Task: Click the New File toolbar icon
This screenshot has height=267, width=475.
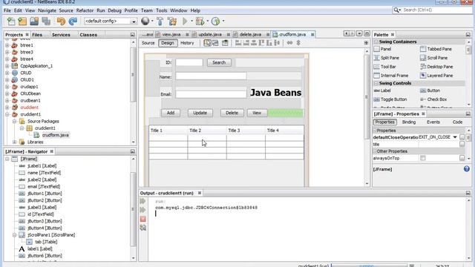Action: click(x=11, y=22)
